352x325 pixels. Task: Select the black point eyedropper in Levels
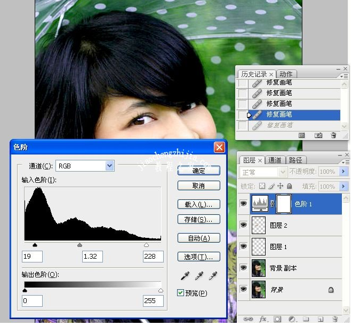click(185, 276)
